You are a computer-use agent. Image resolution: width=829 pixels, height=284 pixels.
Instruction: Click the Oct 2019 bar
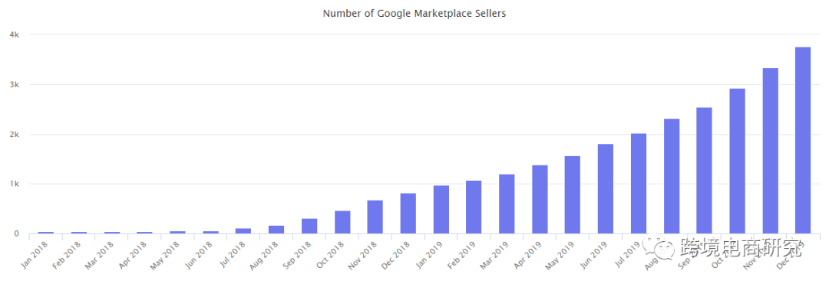tap(737, 162)
